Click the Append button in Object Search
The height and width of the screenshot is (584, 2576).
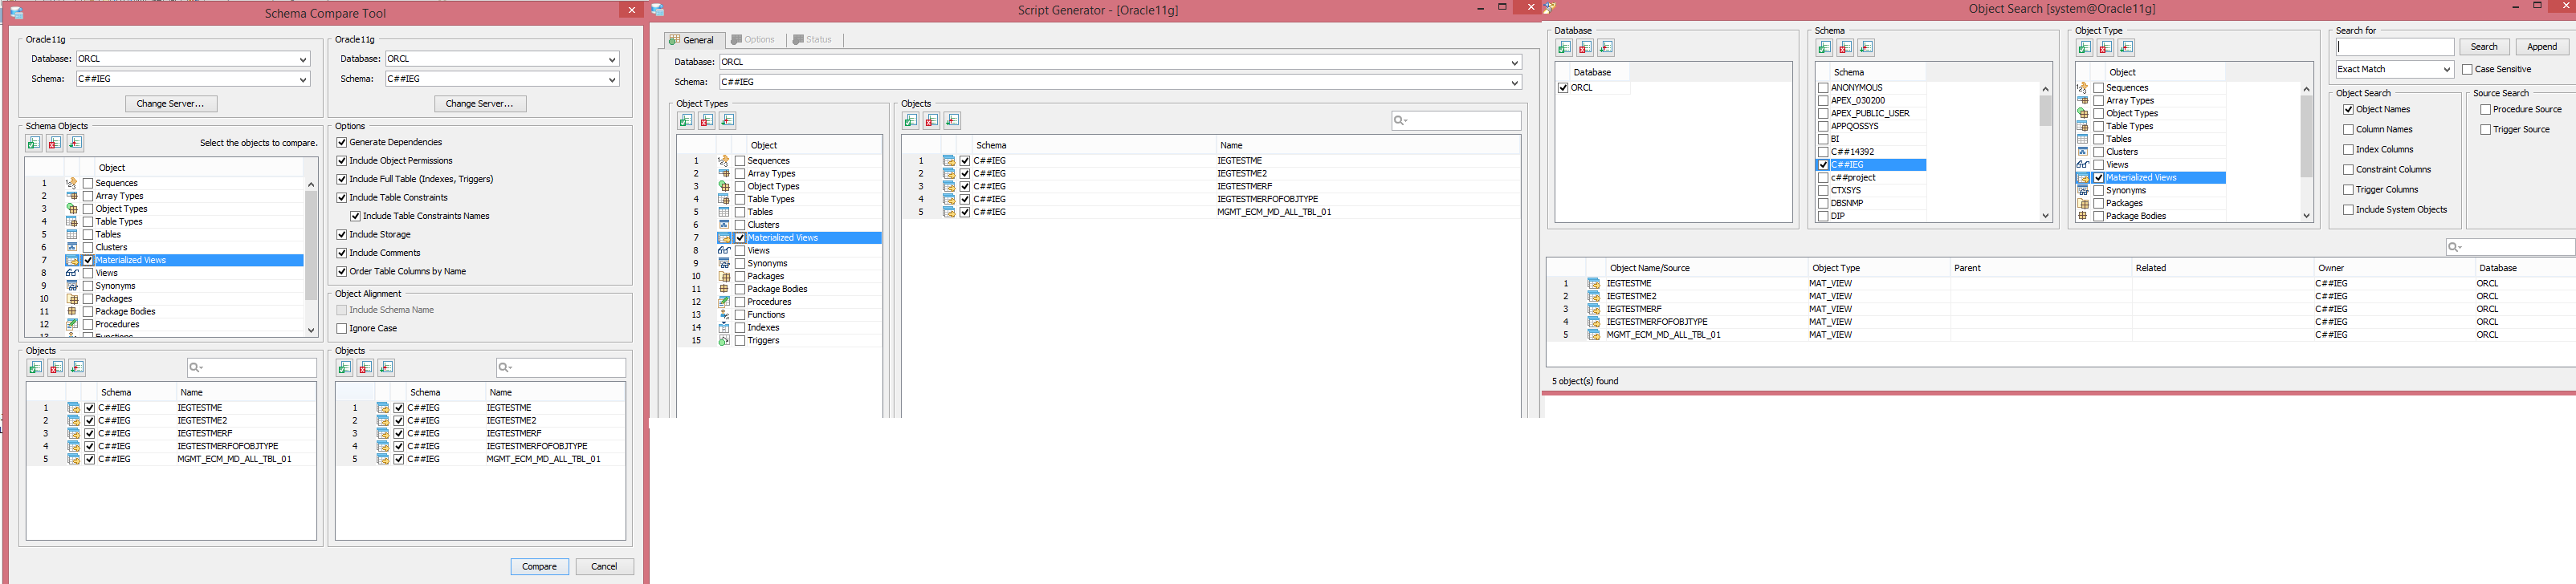[x=2542, y=47]
